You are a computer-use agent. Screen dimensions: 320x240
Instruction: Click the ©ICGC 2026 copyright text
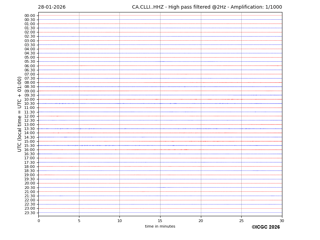coord(265,227)
